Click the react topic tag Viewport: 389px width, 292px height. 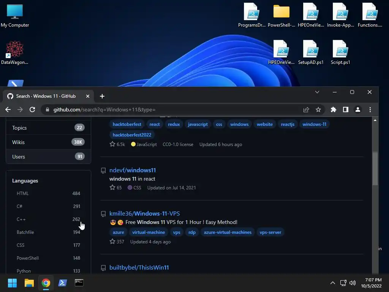pos(155,124)
